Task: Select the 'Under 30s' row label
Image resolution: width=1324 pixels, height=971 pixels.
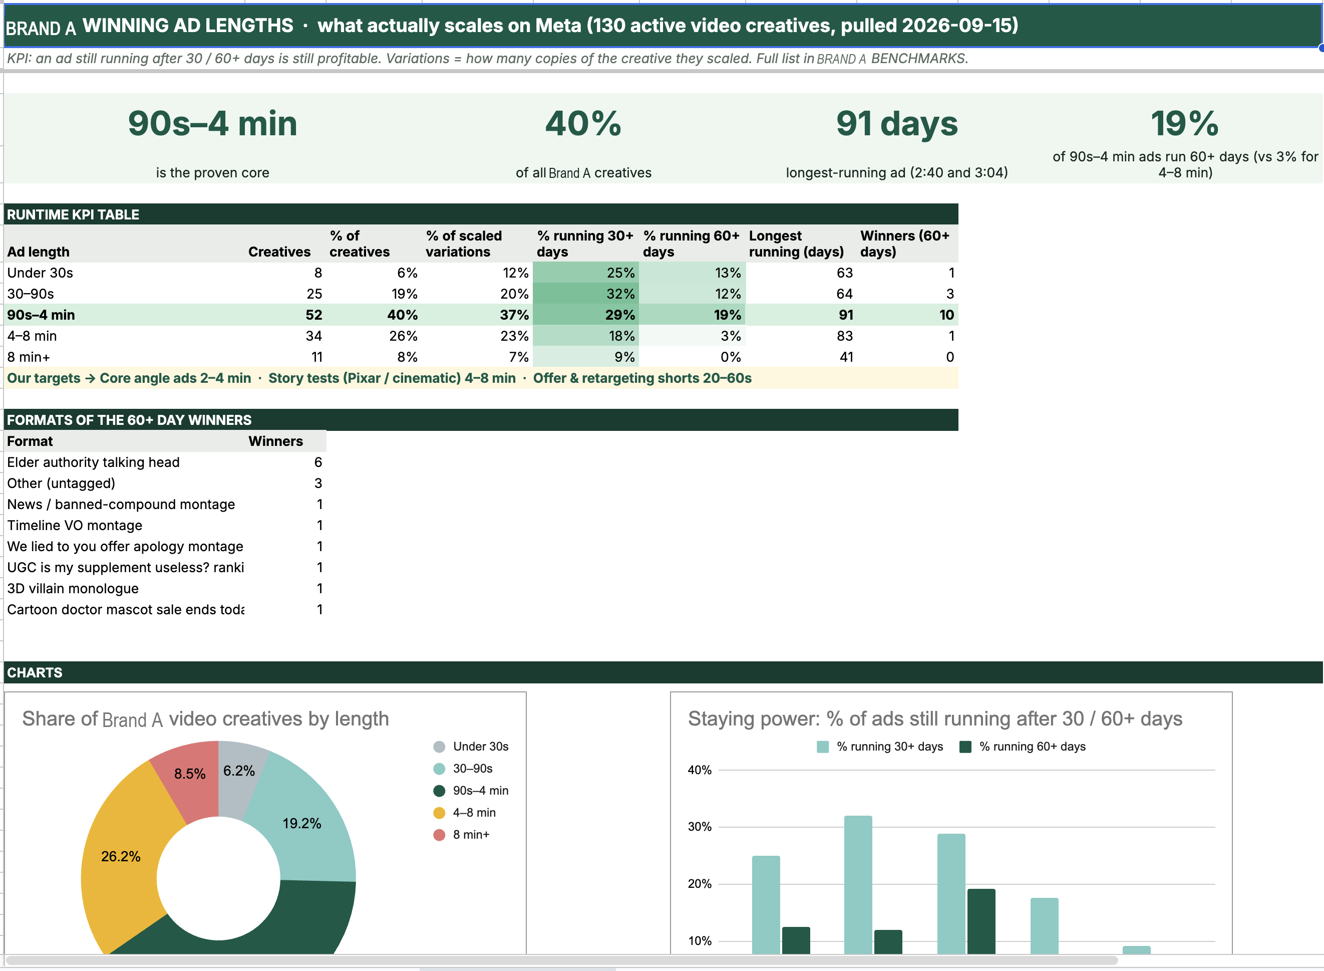Action: (x=40, y=273)
